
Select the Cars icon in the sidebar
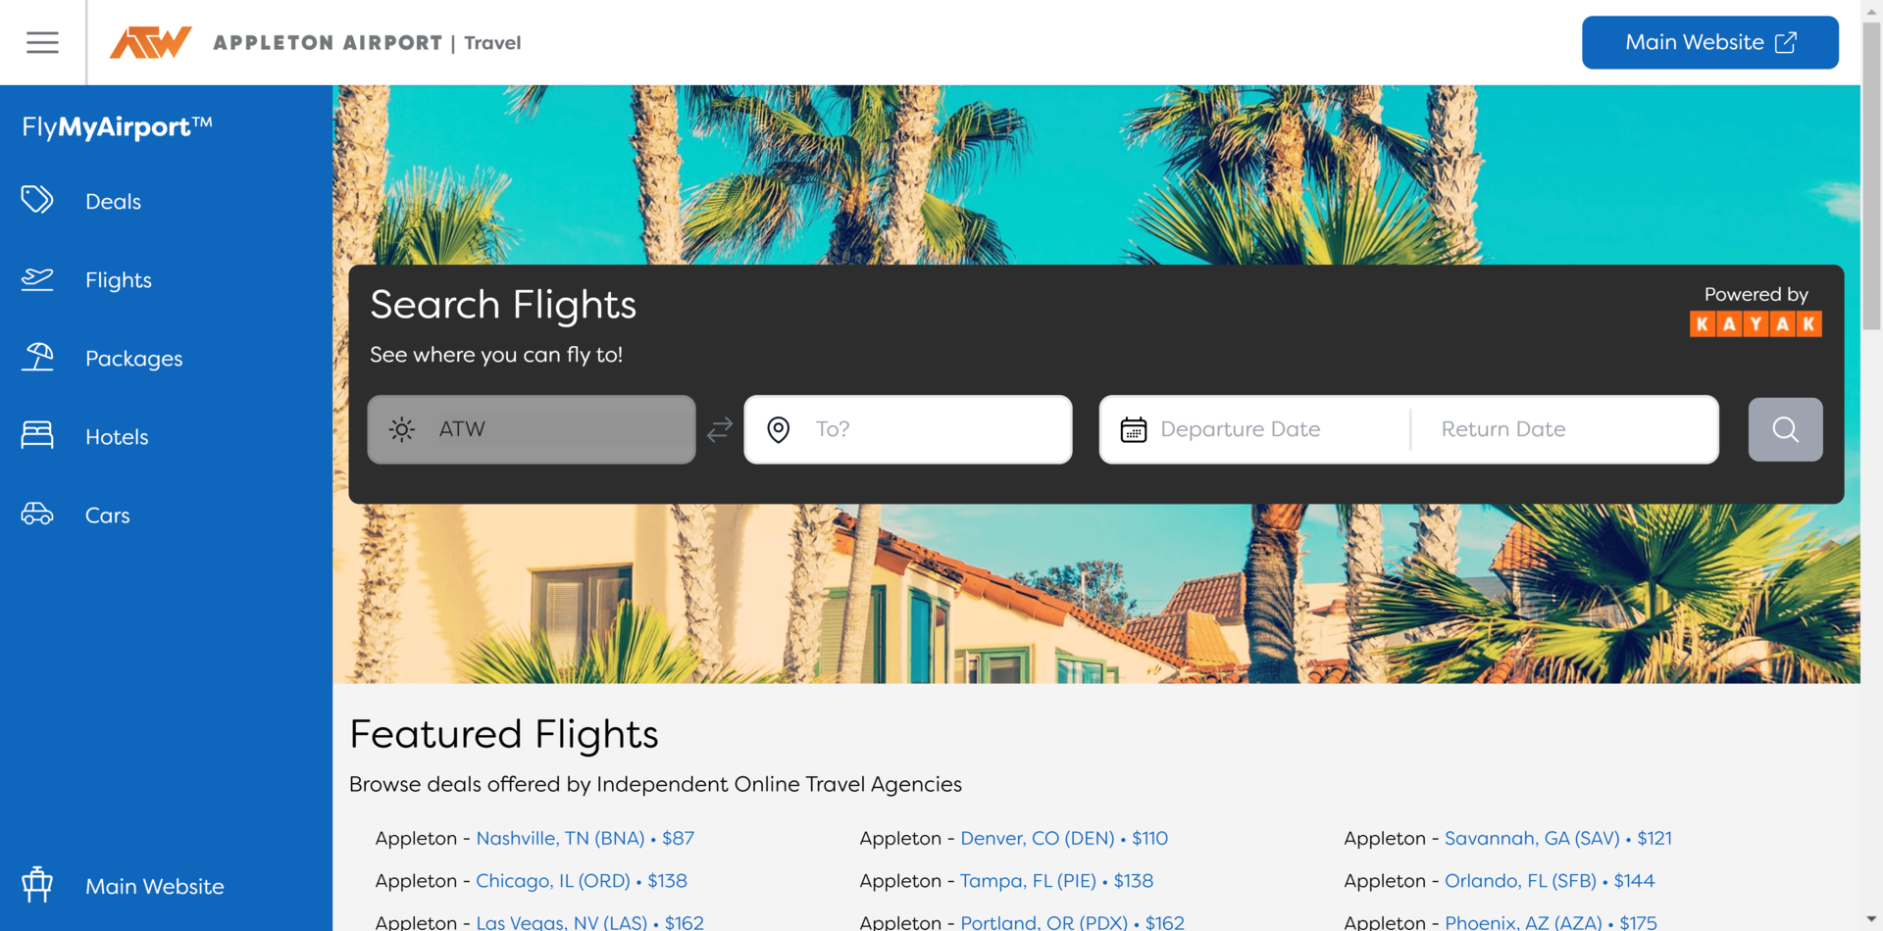[37, 514]
